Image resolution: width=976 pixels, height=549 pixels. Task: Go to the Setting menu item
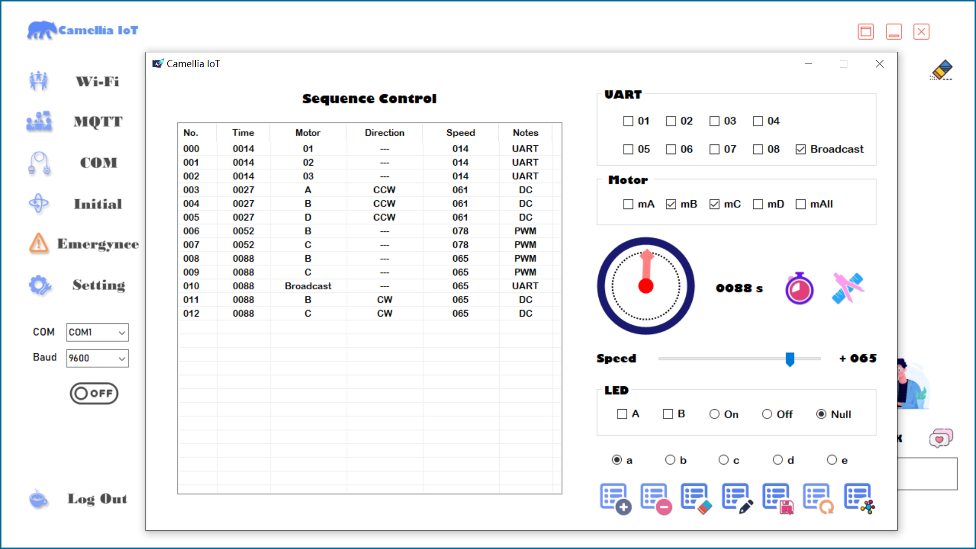click(99, 285)
